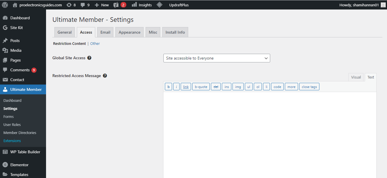Screen dimensions: 387x178
Task: Insert list item with li button
Action: click(x=266, y=87)
